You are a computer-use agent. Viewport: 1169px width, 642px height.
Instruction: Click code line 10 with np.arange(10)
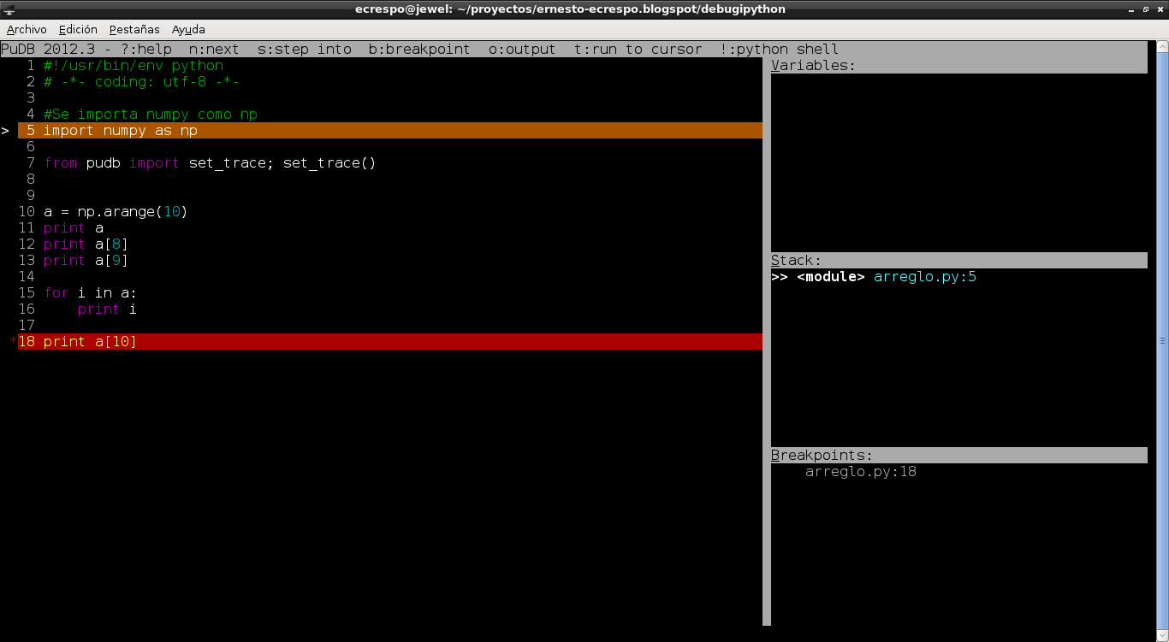click(x=115, y=212)
